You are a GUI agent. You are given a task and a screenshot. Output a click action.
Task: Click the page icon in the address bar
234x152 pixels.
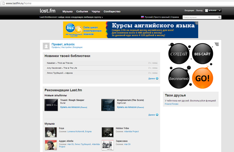coord(3,3)
